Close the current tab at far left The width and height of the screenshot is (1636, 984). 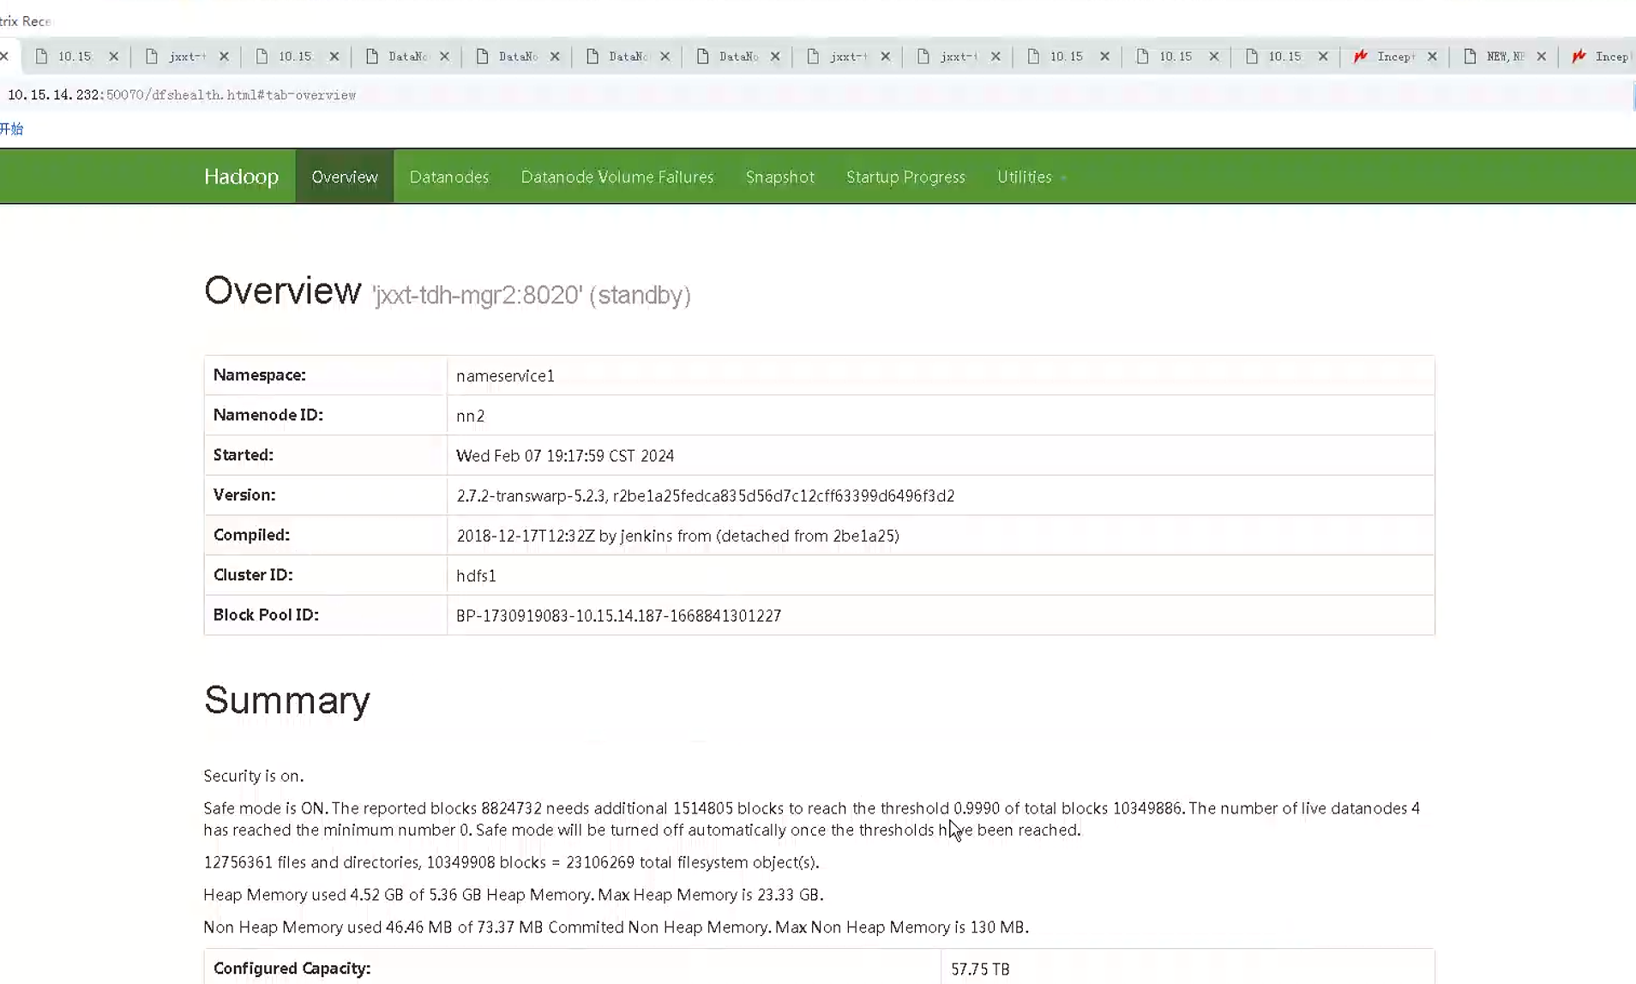4,57
